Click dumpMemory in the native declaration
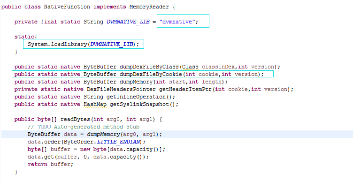 (136, 82)
